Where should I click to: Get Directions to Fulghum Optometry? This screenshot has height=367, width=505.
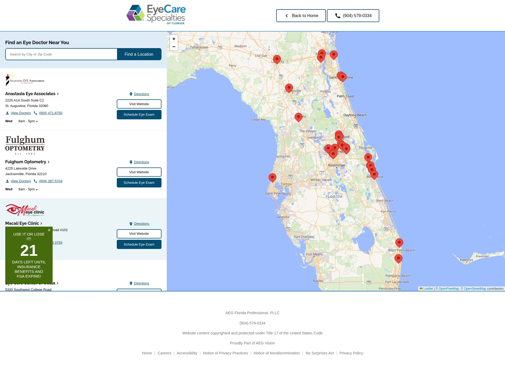pyautogui.click(x=139, y=162)
